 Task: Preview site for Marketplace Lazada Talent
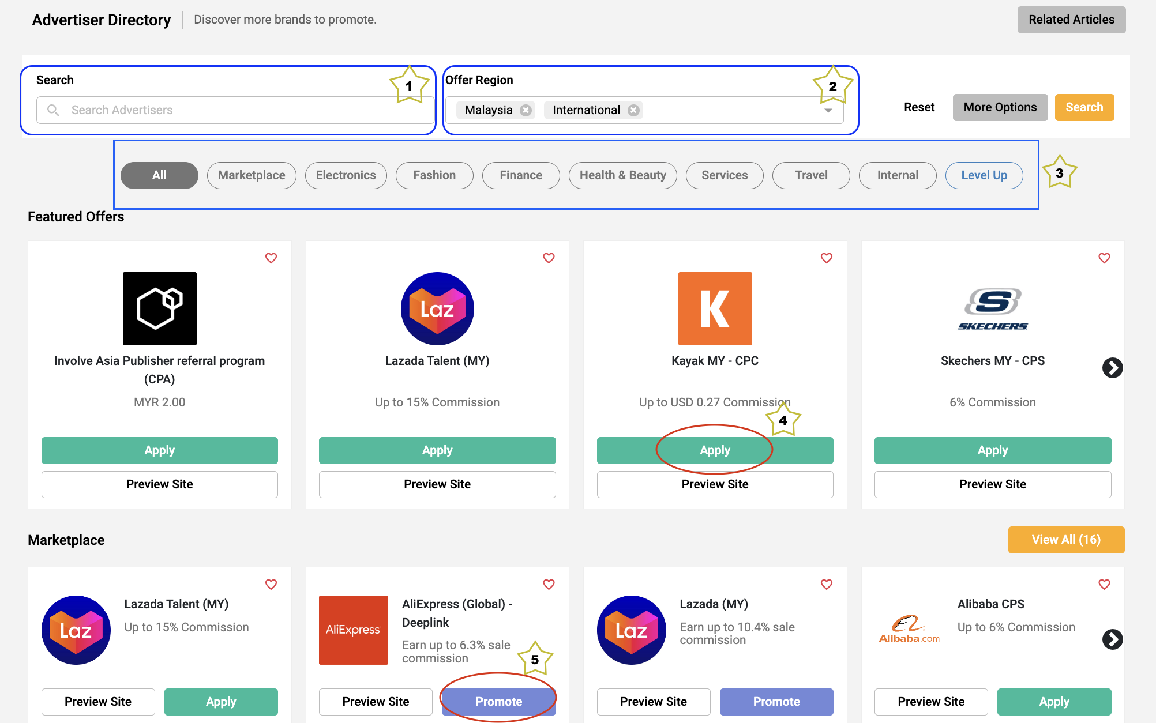(x=98, y=702)
